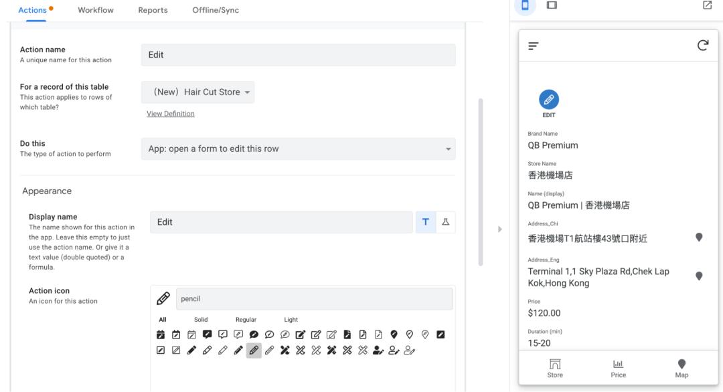Image resolution: width=723 pixels, height=392 pixels.
Task: Click the View Definition link
Action: point(169,113)
